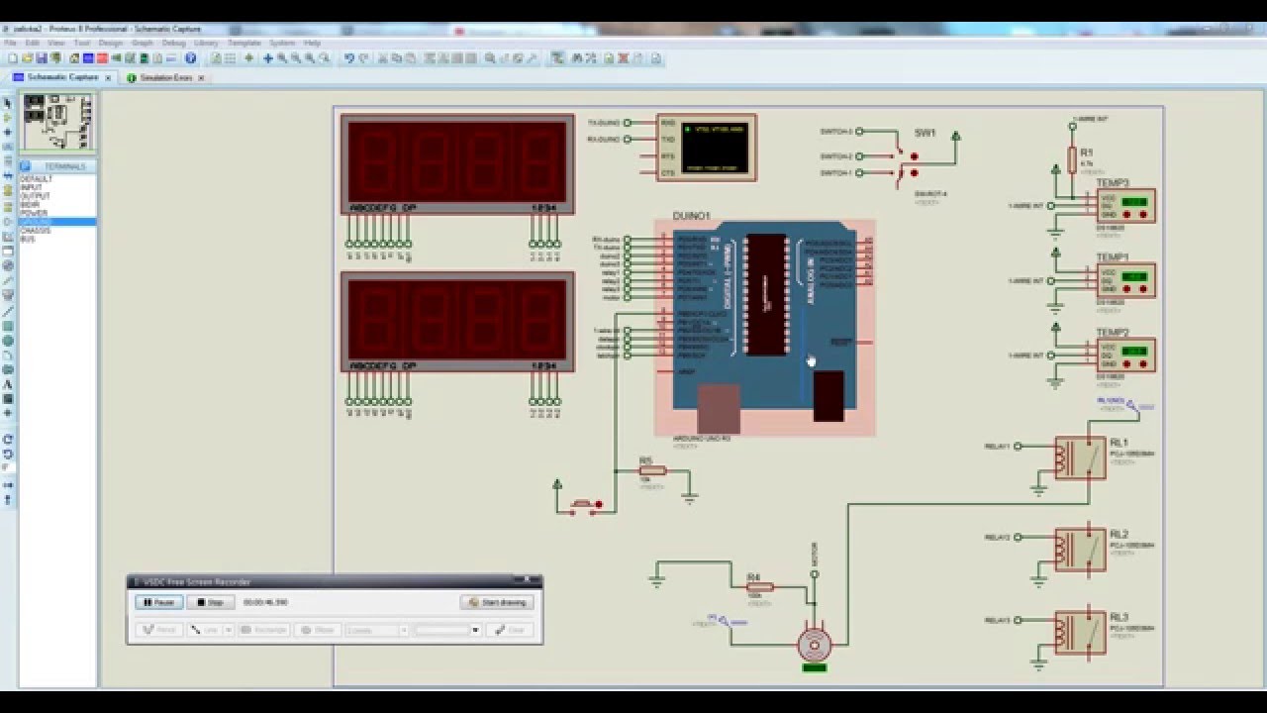This screenshot has width=1267, height=713.
Task: Close the Schematic Capture tab
Action: click(108, 77)
